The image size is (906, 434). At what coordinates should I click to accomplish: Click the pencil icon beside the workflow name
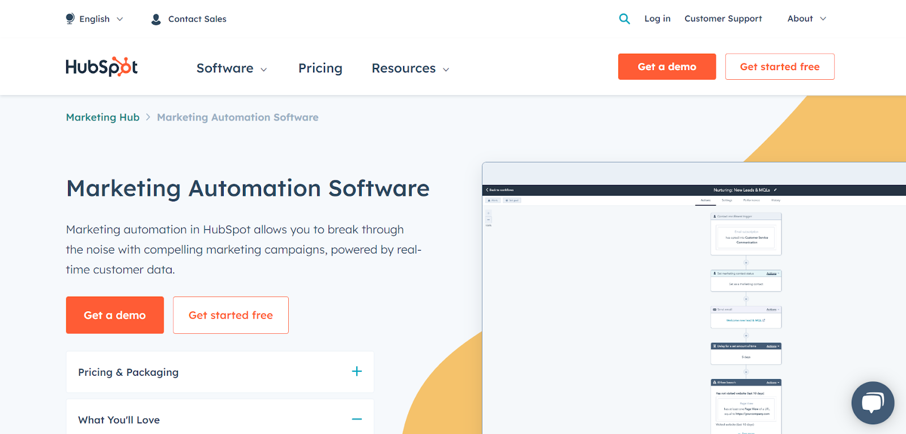(x=775, y=190)
